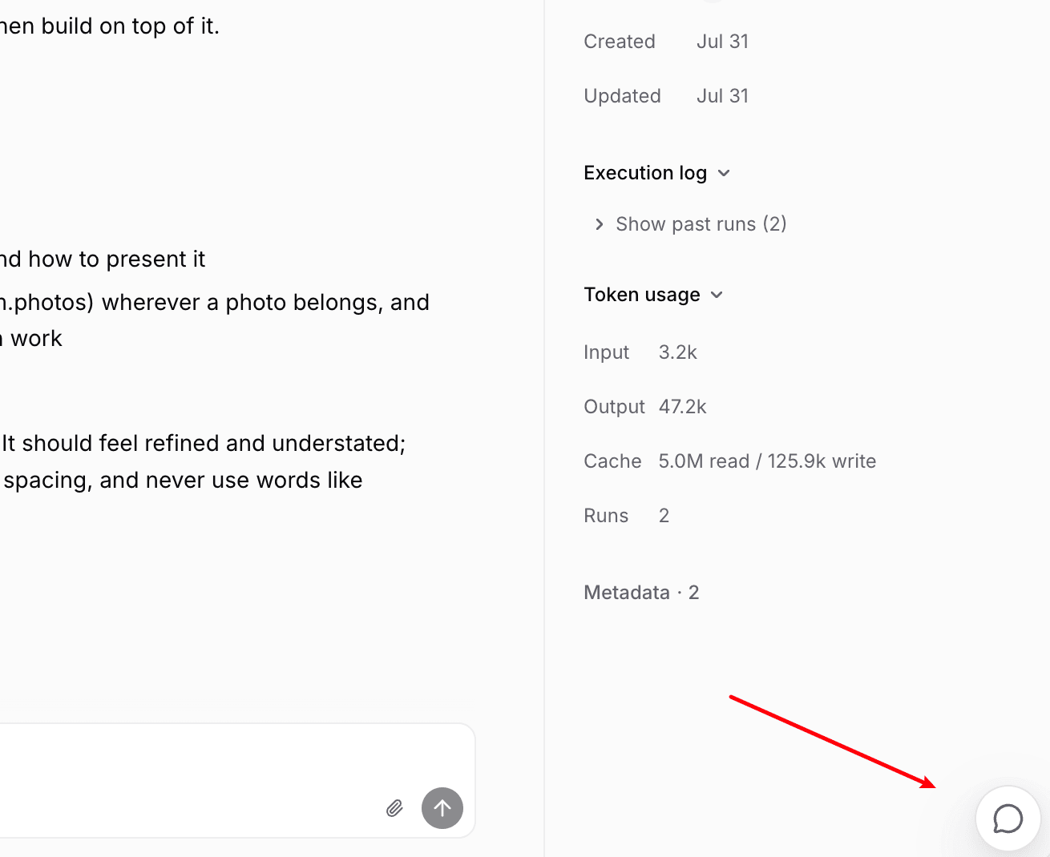1050x857 pixels.
Task: Open the Metadata · 2 section
Action: pos(641,593)
